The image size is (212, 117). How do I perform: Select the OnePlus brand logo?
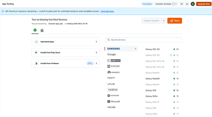tap(114, 61)
